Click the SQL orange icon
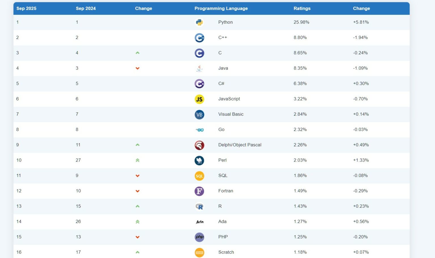The image size is (435, 258). (x=199, y=176)
